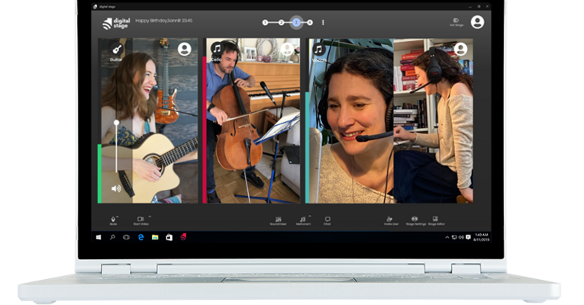Toggle the Metronome
584x305 pixels.
[x=303, y=221]
